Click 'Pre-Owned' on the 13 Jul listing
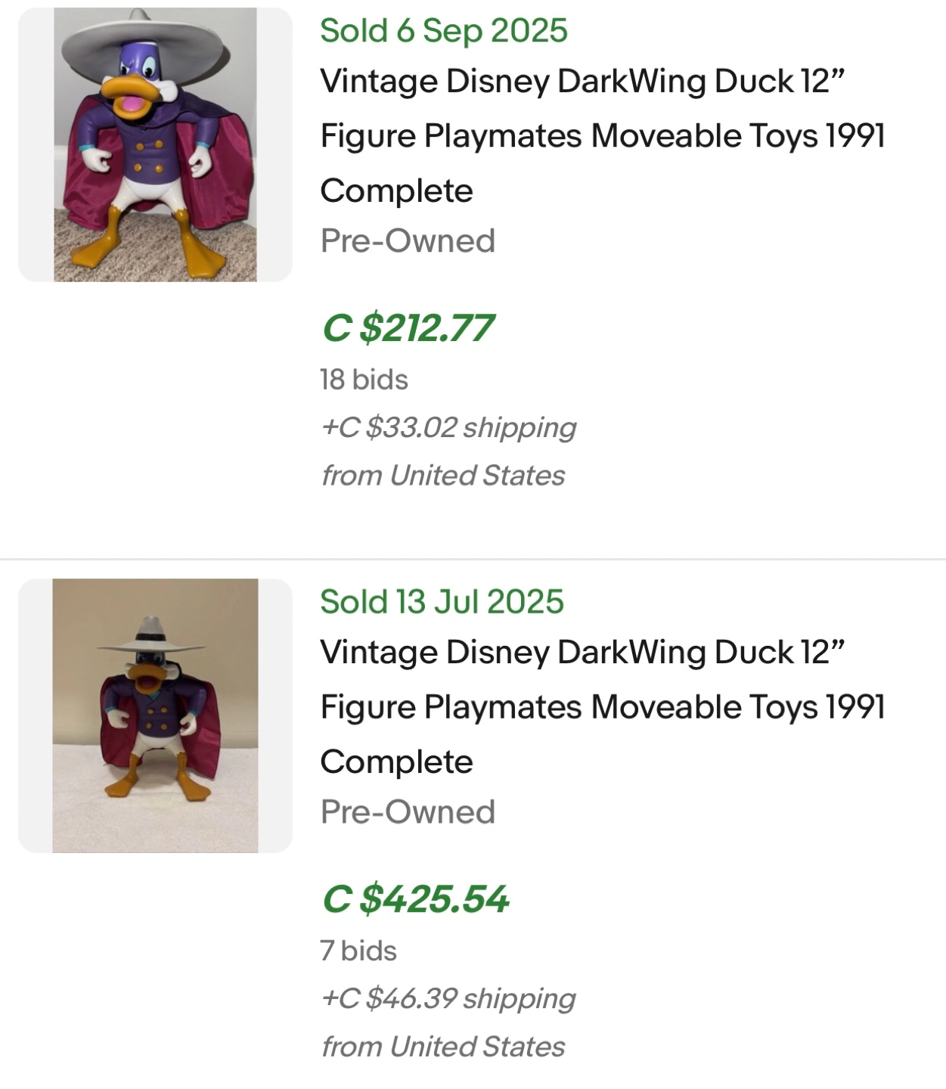 tap(408, 812)
